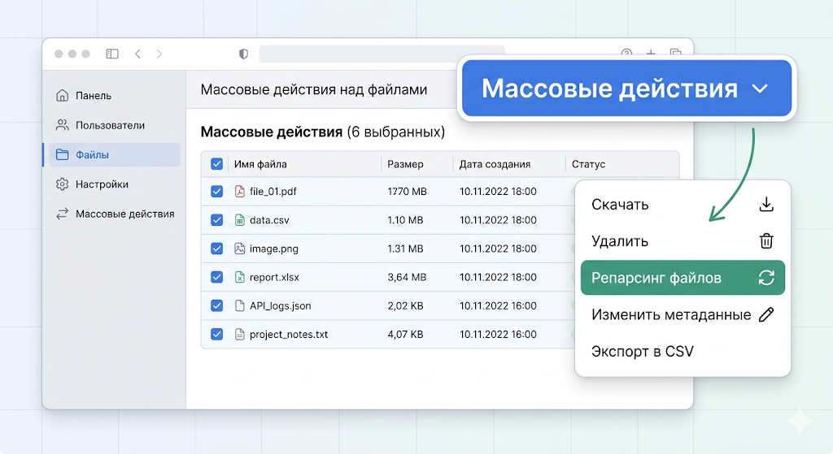Click the home icon beside Панель

coord(62,96)
